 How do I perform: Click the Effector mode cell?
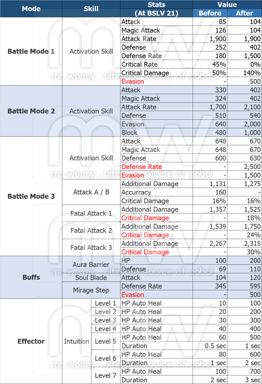point(31,341)
